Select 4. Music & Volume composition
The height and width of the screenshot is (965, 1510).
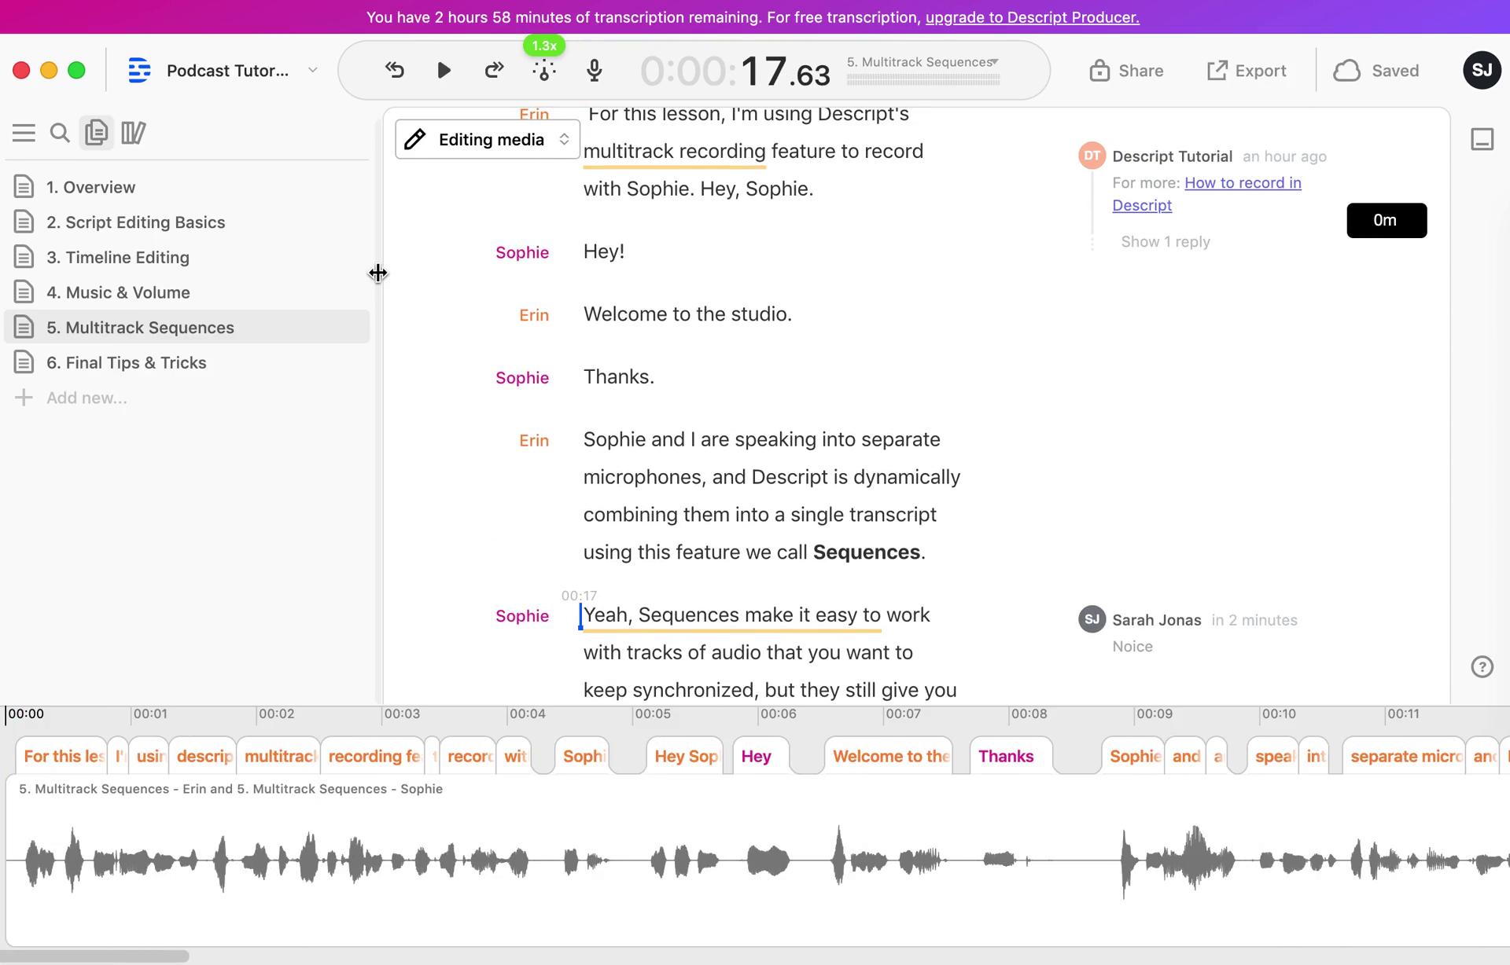pyautogui.click(x=186, y=292)
